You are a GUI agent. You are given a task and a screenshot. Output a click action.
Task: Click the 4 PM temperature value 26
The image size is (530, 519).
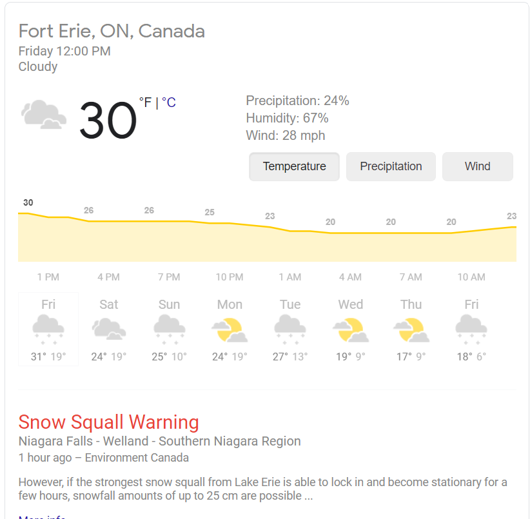point(88,211)
